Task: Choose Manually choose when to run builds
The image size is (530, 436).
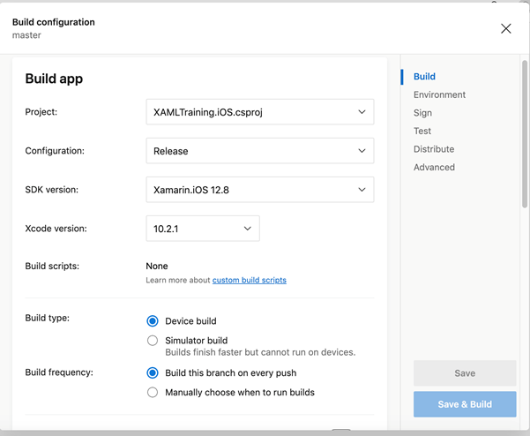Action: 153,392
